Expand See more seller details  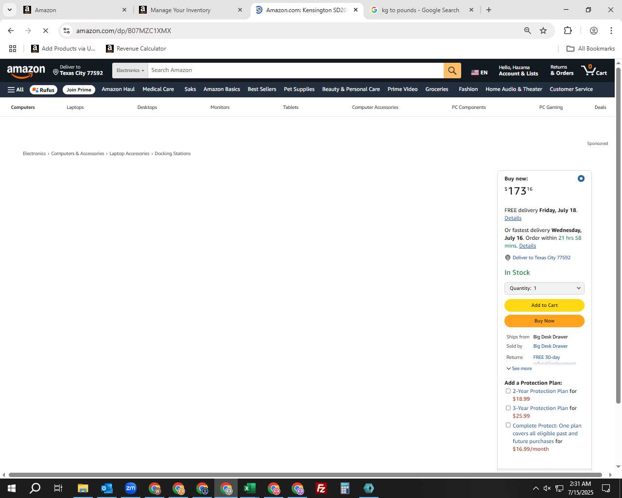click(x=519, y=369)
